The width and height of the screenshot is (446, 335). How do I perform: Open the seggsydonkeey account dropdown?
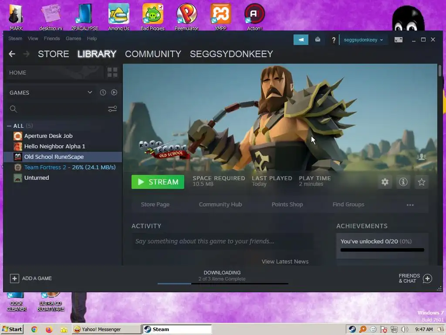click(x=363, y=40)
